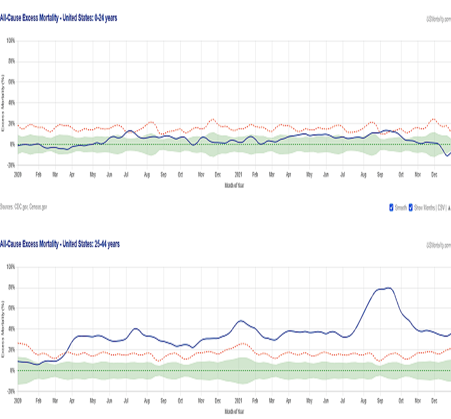Click the 2021 x-axis label on the 0-24 chart
The width and height of the screenshot is (451, 419).
click(x=239, y=175)
